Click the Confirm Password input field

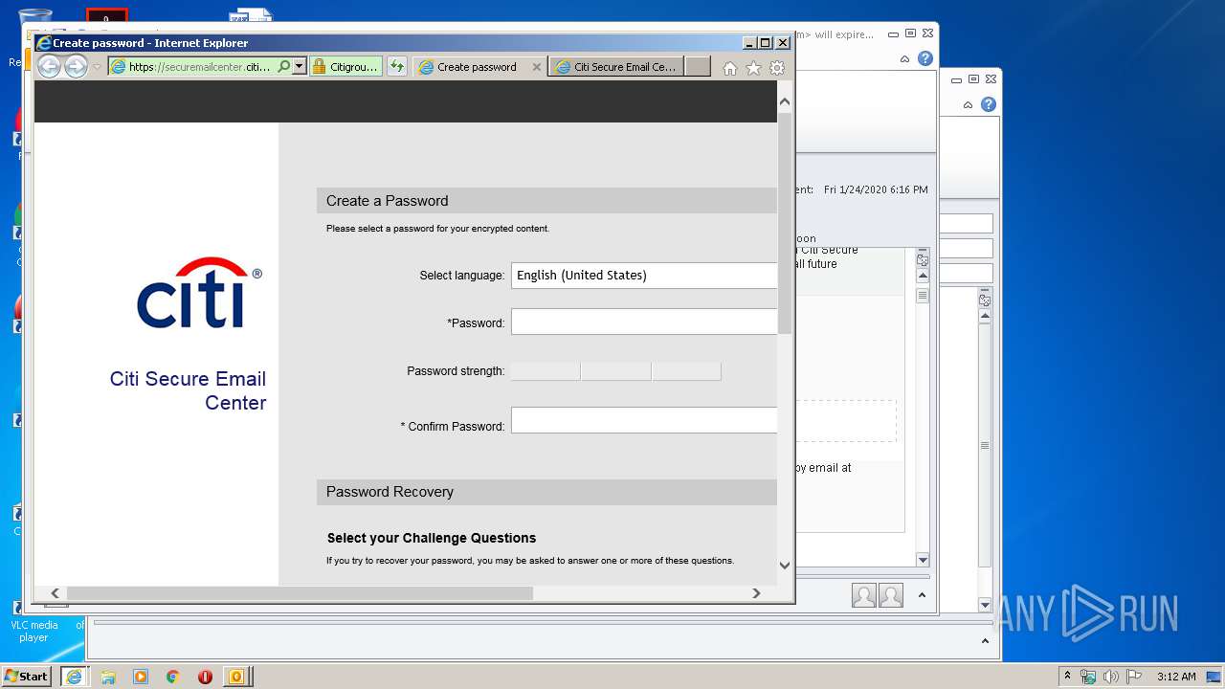tap(644, 420)
